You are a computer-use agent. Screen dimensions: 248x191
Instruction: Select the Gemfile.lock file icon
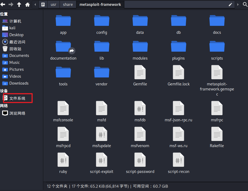click(179, 72)
